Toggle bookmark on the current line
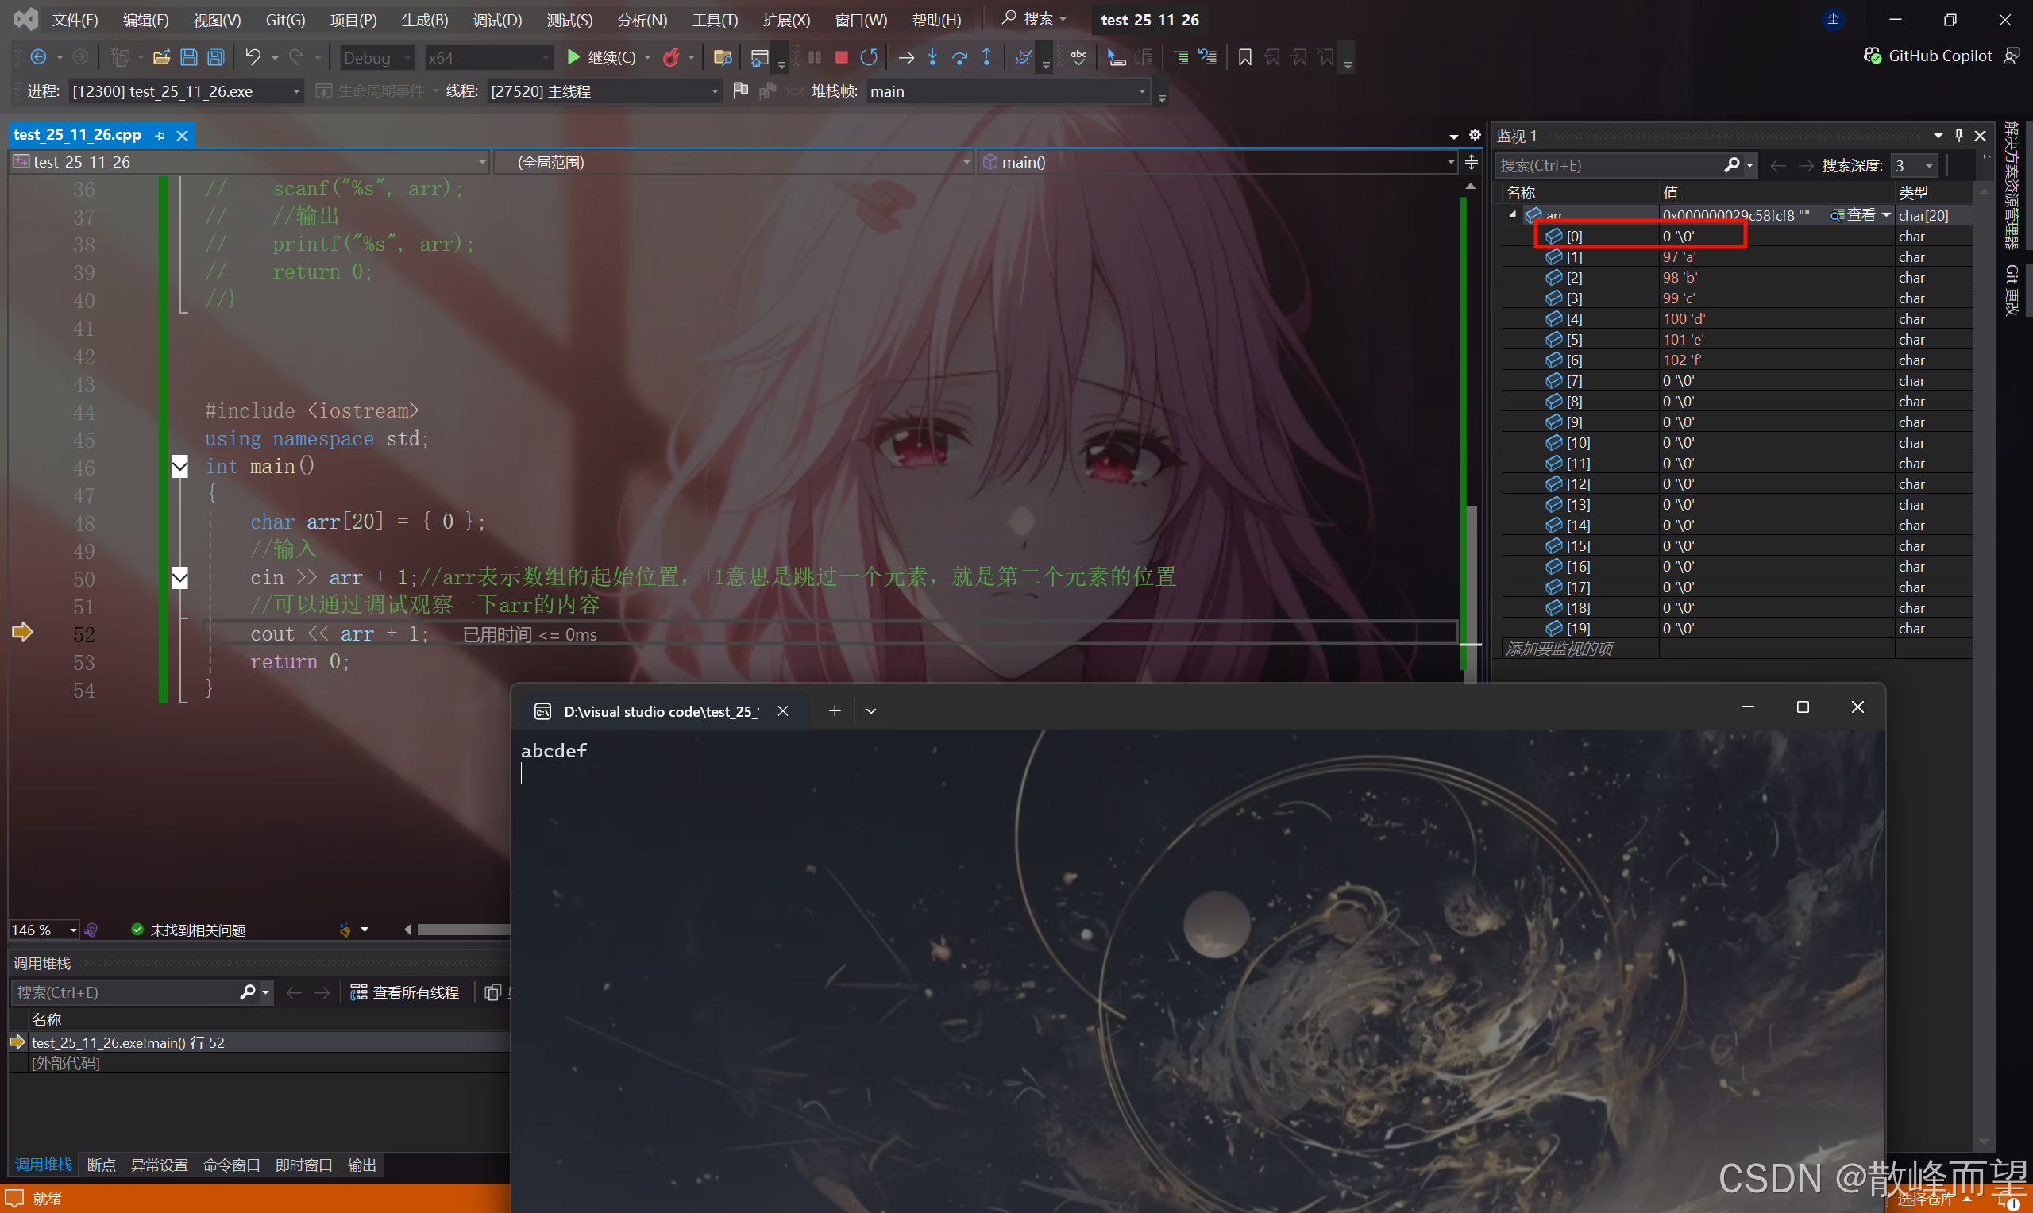This screenshot has height=1213, width=2033. (1244, 57)
